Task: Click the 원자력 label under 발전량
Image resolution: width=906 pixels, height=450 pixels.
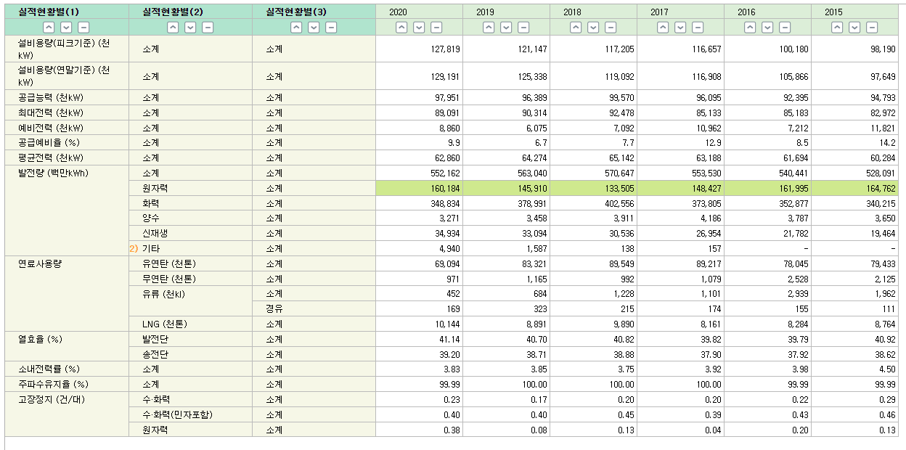Action: 155,188
